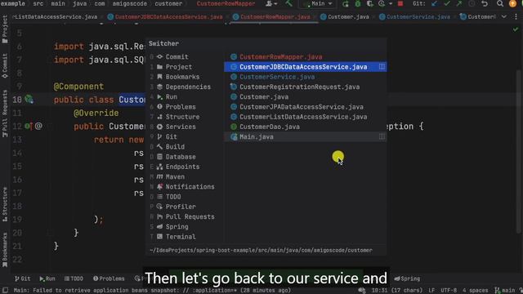523x294 pixels.
Task: Click the orange IDE updates icon
Action: tap(512, 3)
